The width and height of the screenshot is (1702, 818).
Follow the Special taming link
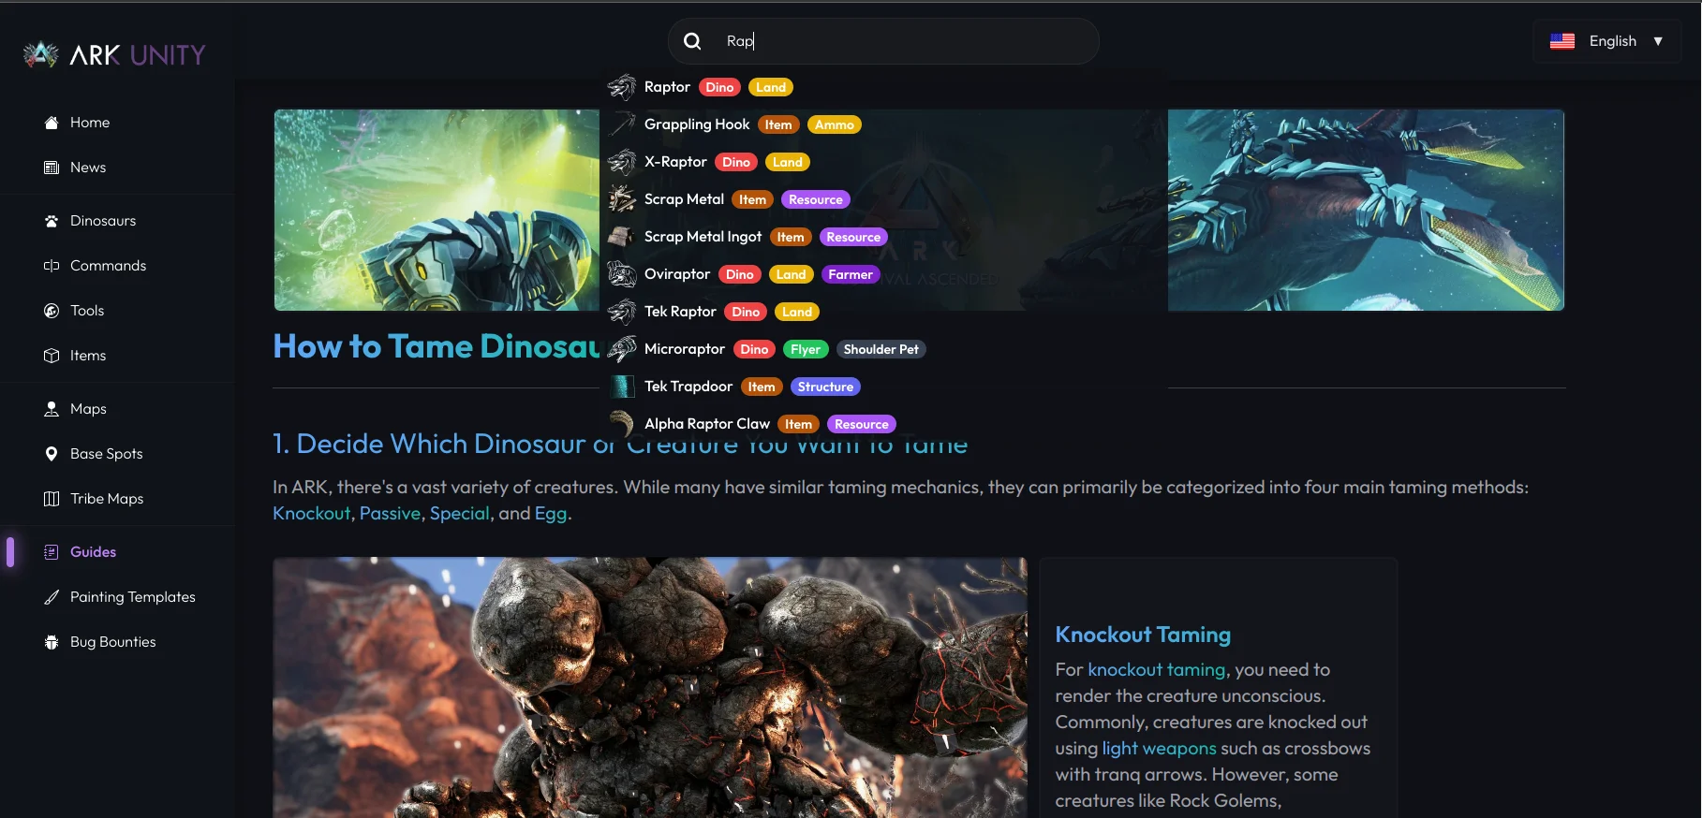click(x=459, y=514)
